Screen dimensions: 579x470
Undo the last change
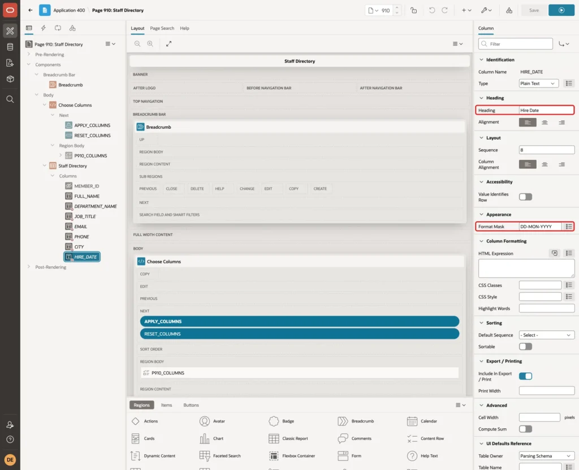(431, 10)
